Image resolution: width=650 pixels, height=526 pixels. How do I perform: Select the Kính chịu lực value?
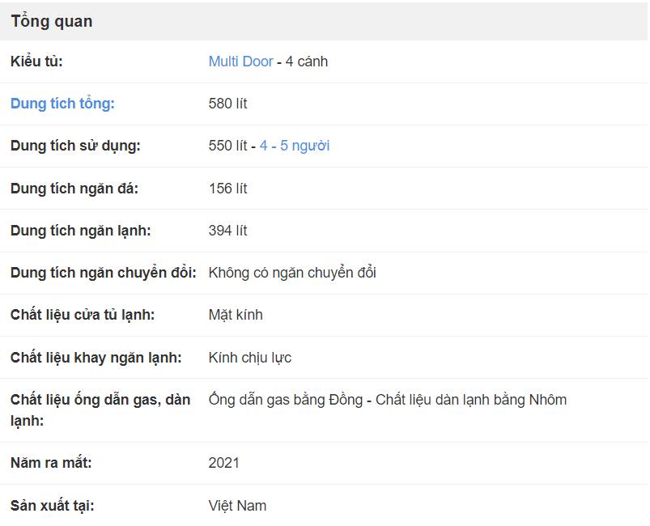pos(249,358)
